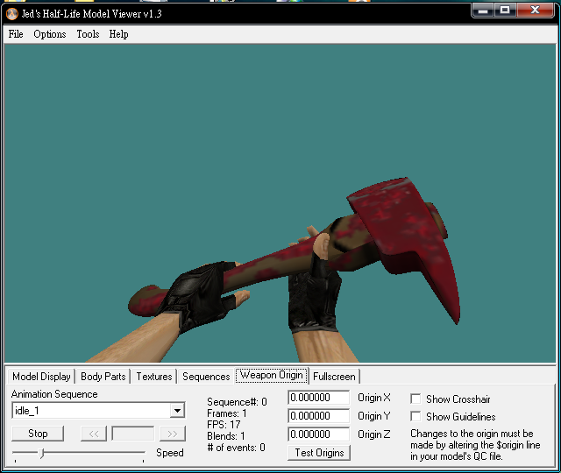Click the Test Origins button
Viewport: 561px width, 473px height.
pyautogui.click(x=319, y=453)
